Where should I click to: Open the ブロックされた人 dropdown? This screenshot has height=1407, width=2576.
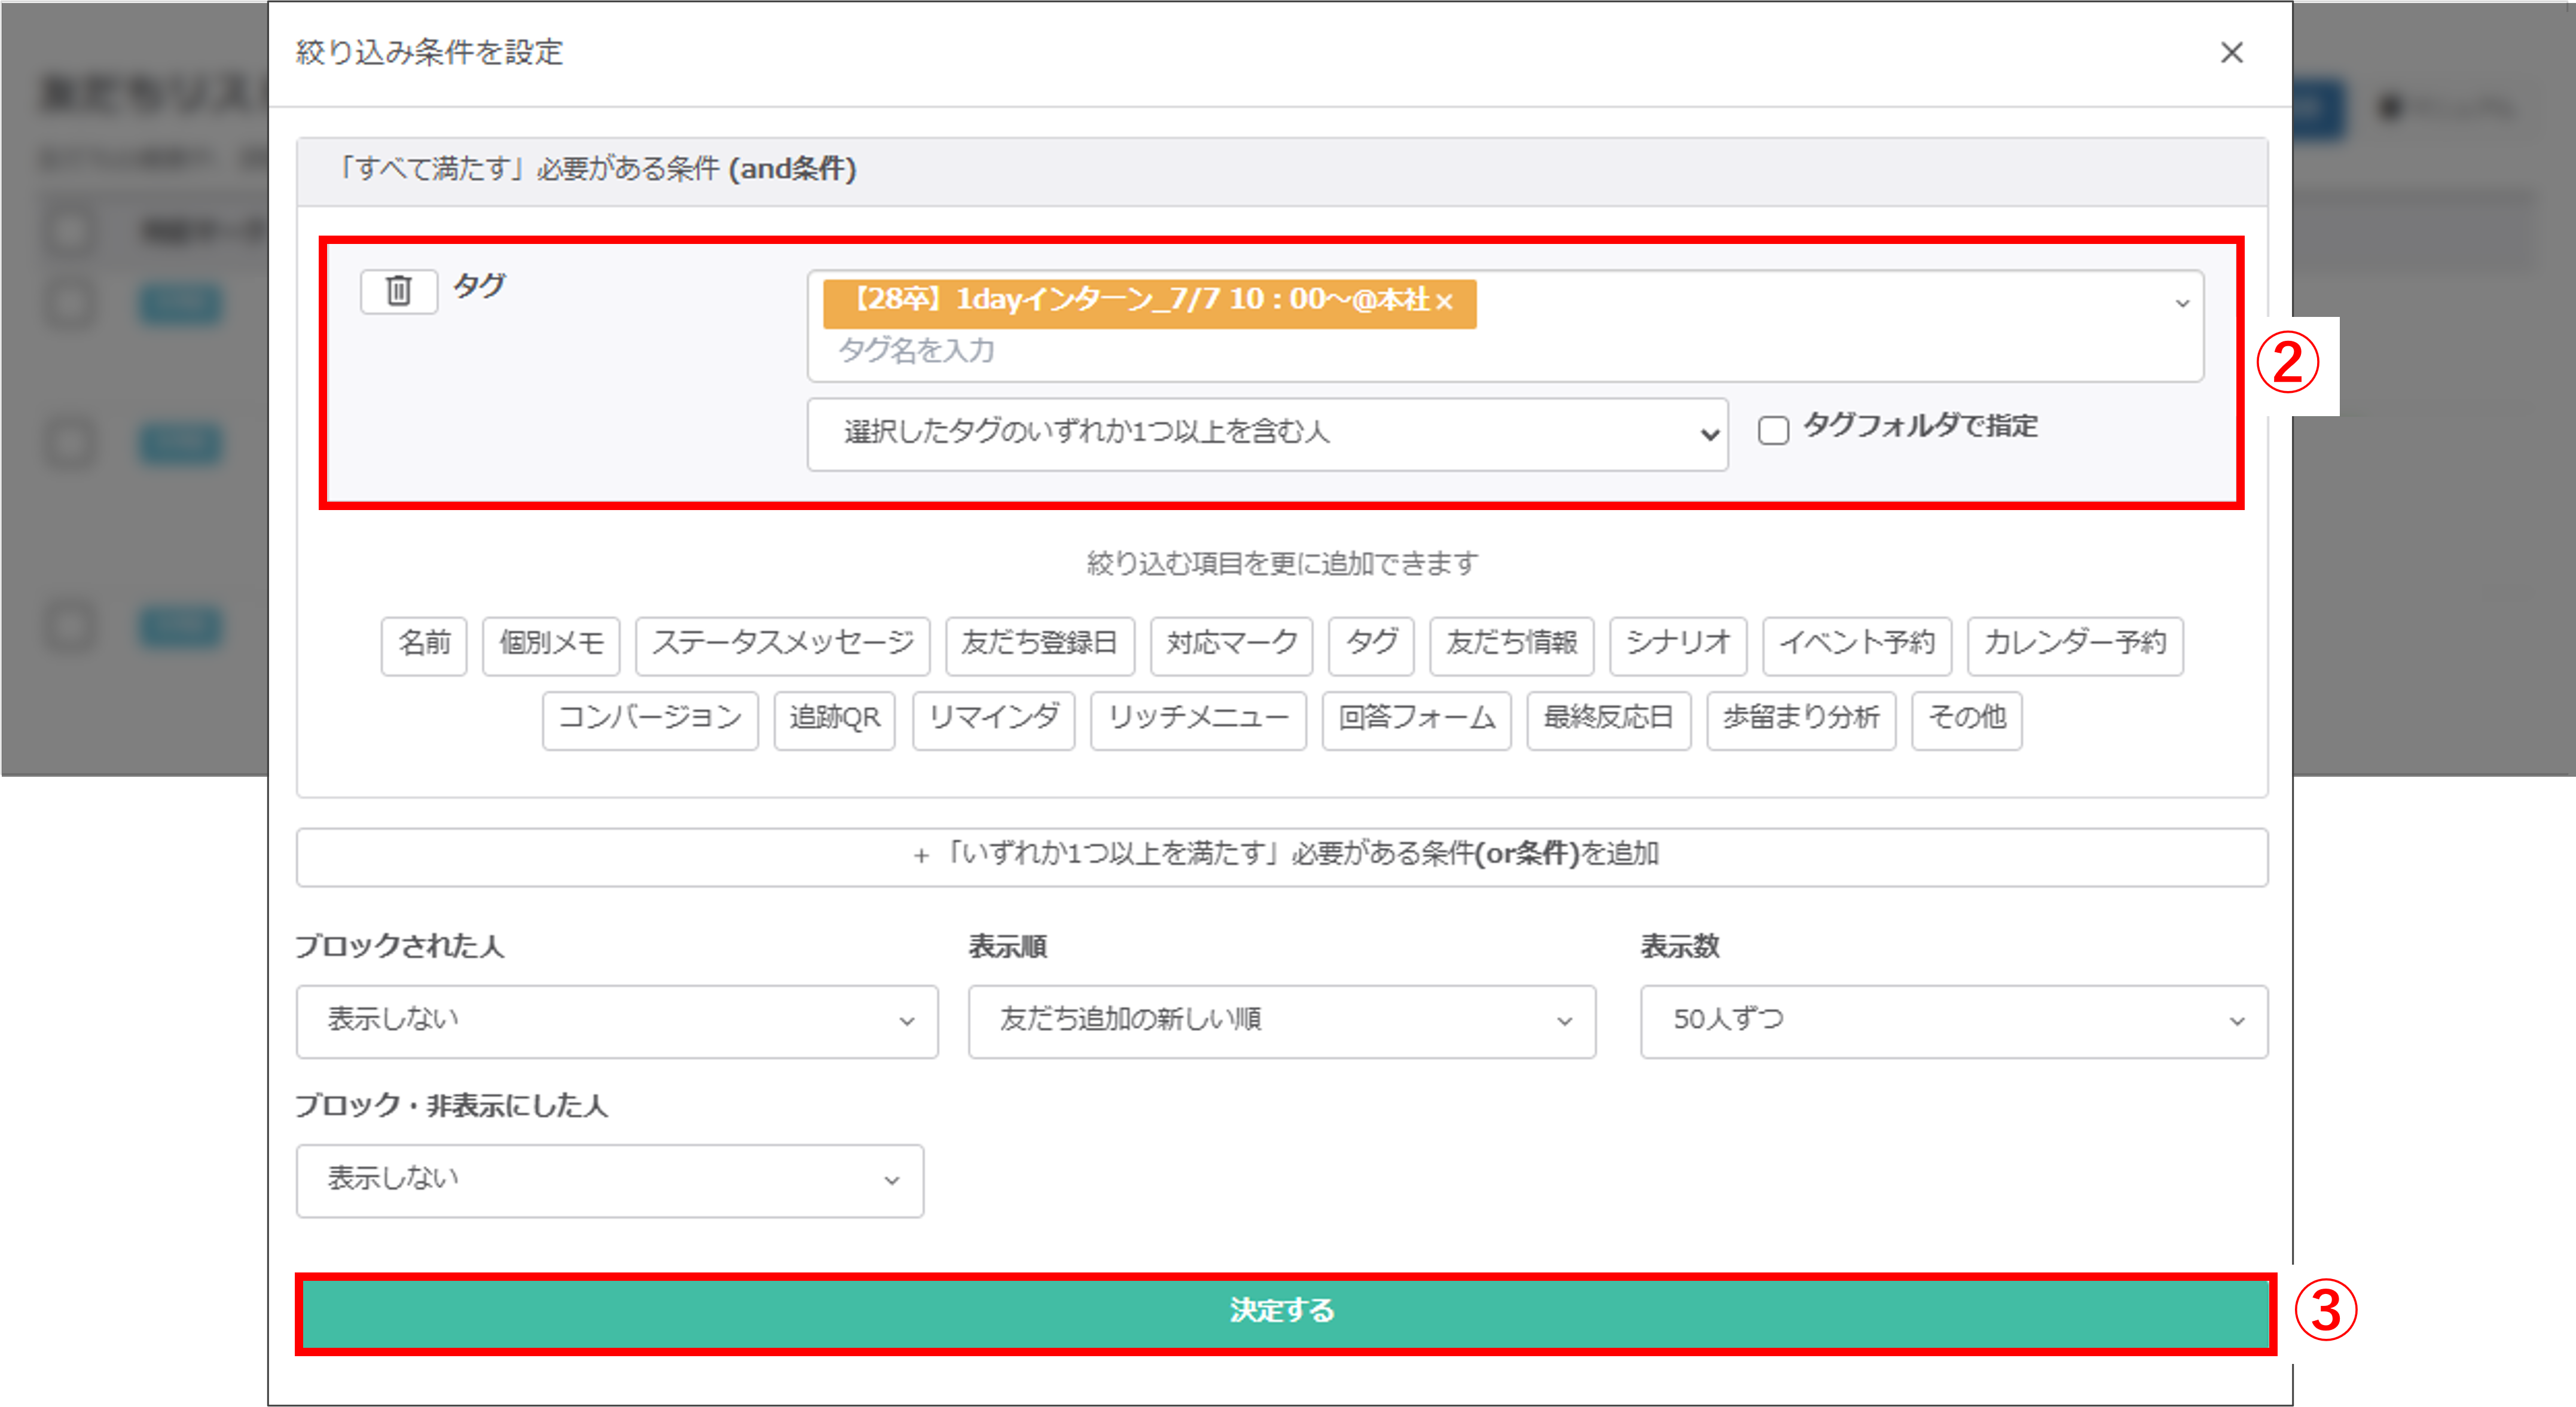pos(616,1021)
